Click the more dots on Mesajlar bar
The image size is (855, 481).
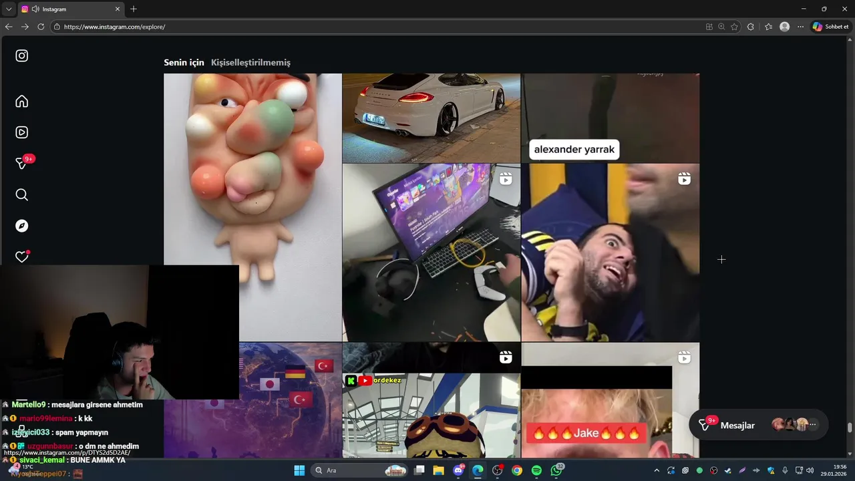[x=813, y=425]
